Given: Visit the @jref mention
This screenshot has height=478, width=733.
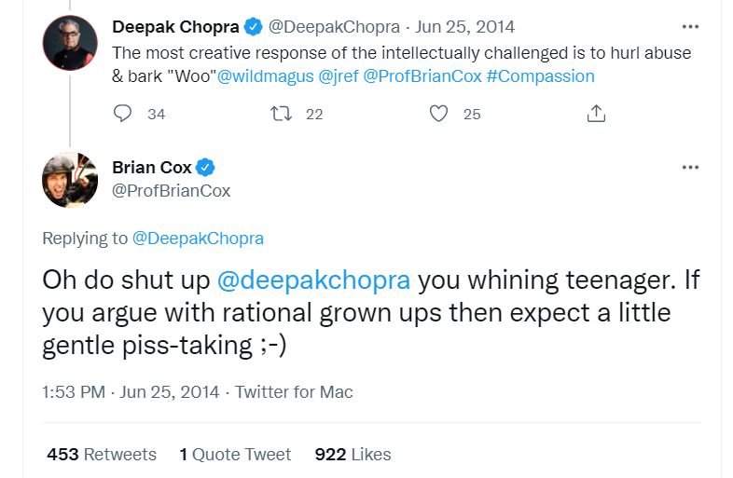Looking at the screenshot, I should pos(339,76).
